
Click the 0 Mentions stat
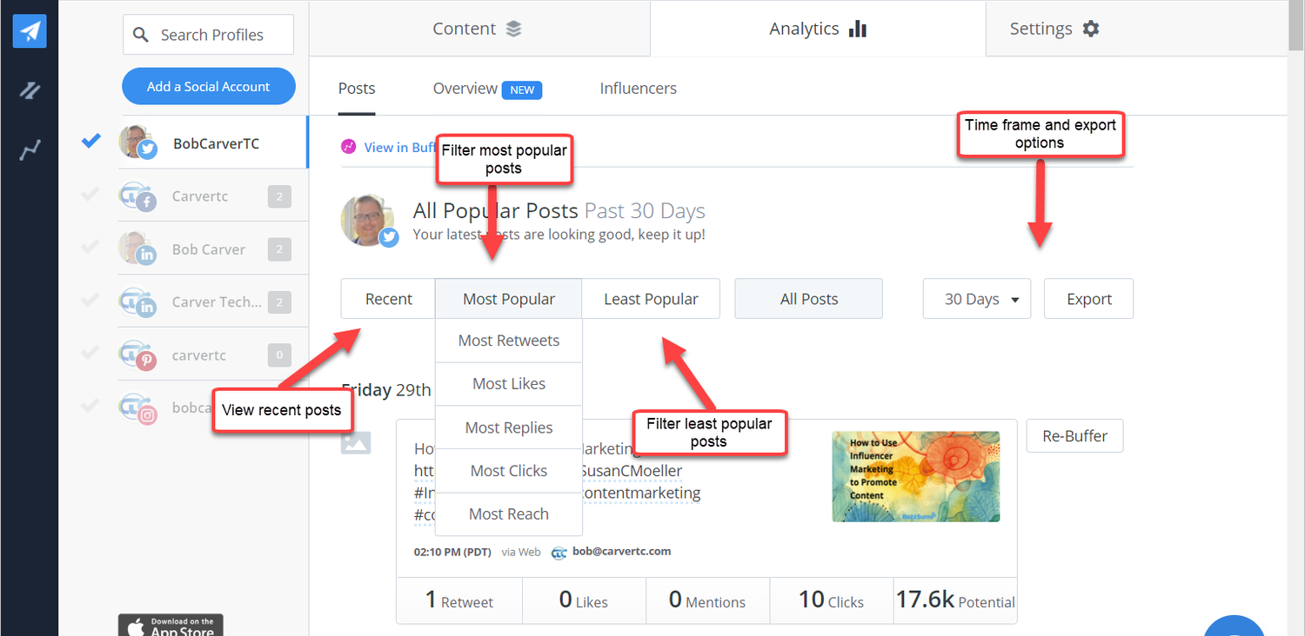click(x=707, y=600)
